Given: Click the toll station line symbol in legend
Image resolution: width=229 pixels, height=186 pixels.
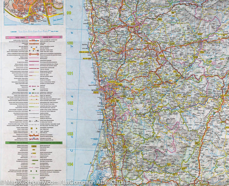Looking at the screenshot, I should point(34,44).
